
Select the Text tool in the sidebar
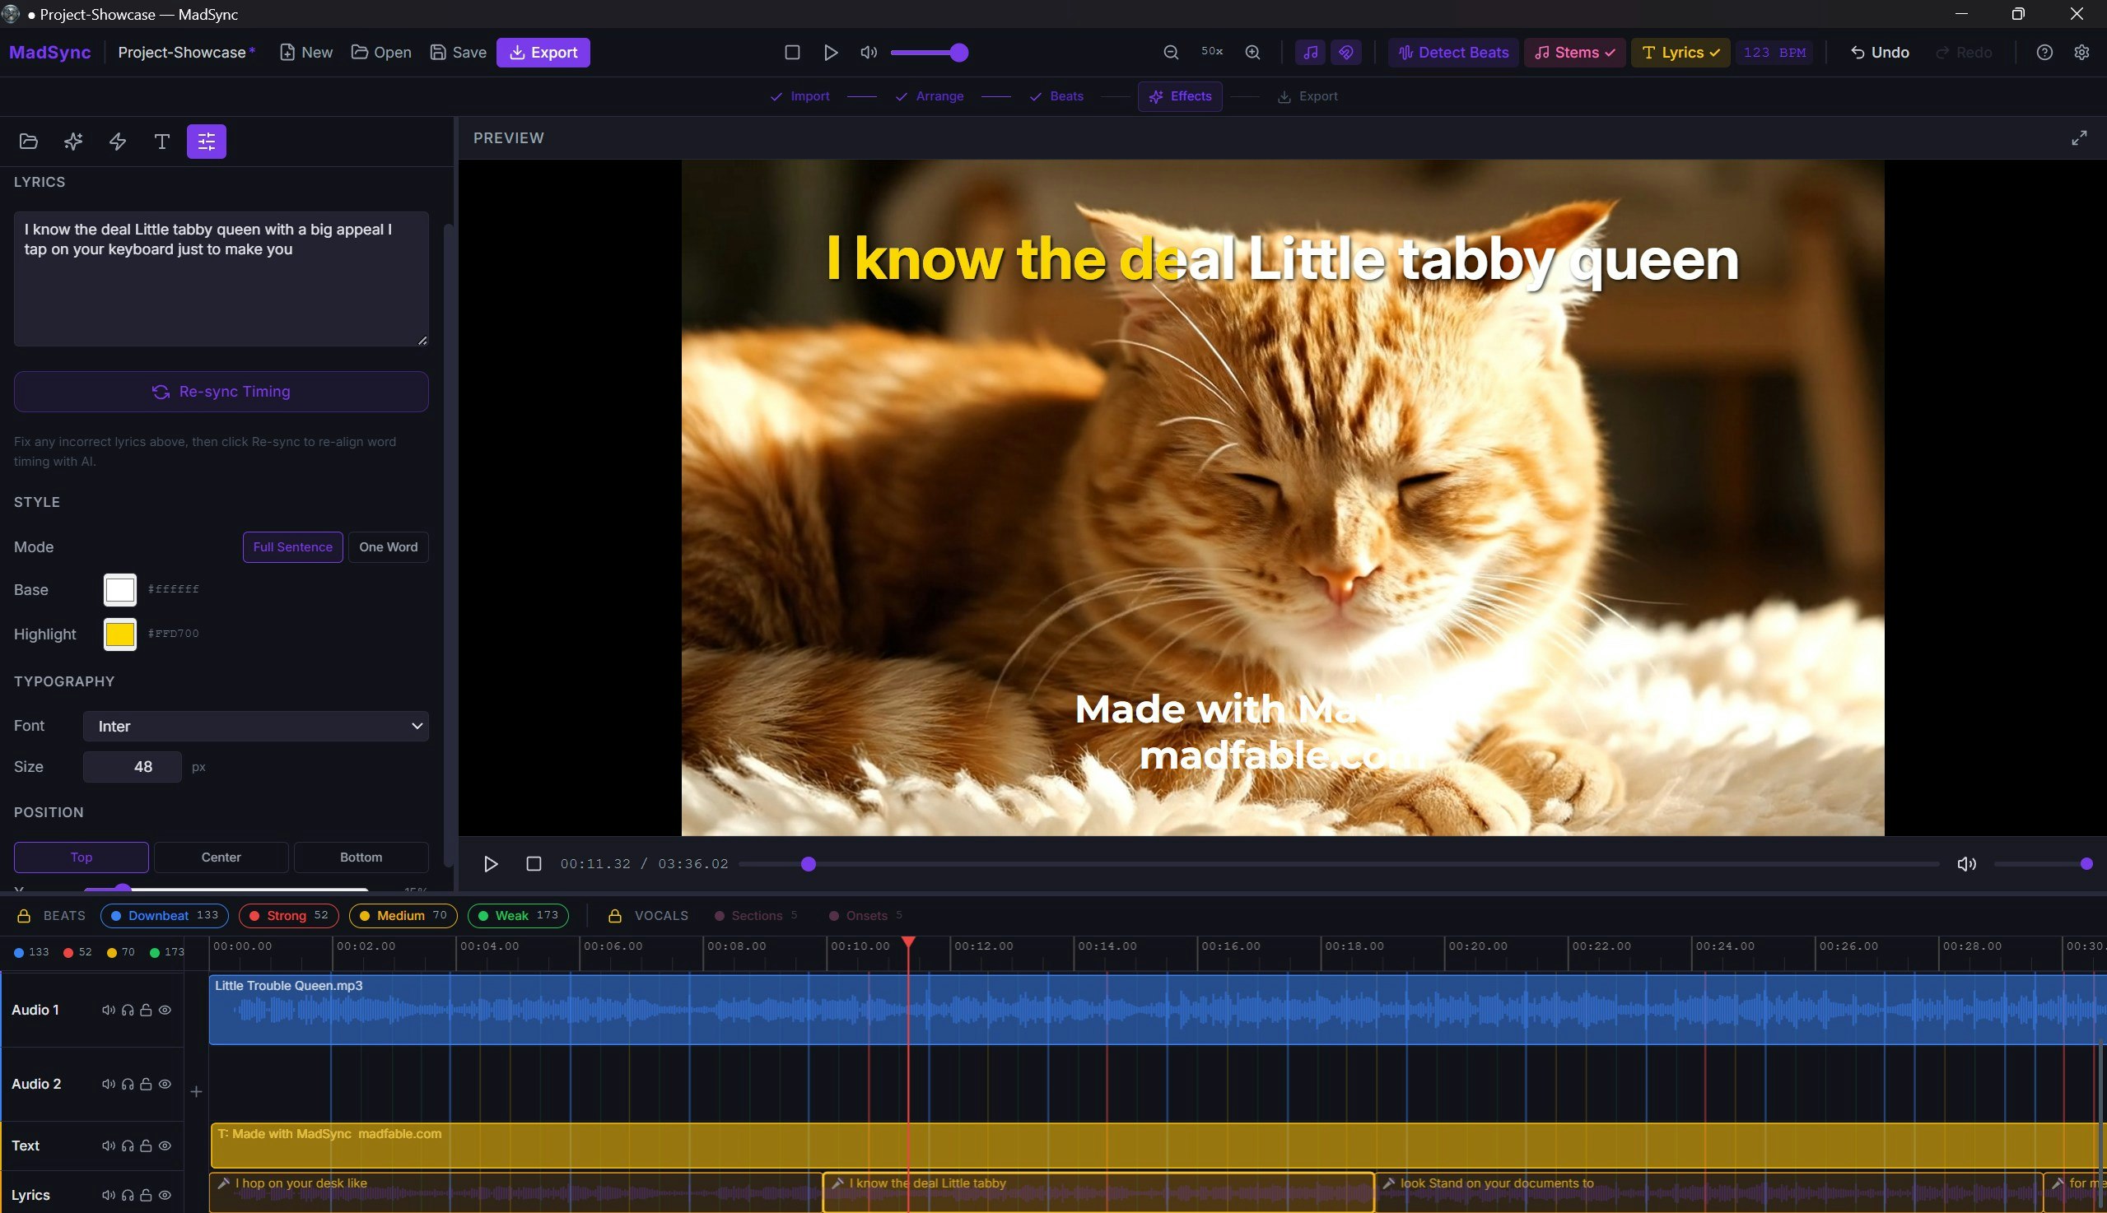pos(161,142)
